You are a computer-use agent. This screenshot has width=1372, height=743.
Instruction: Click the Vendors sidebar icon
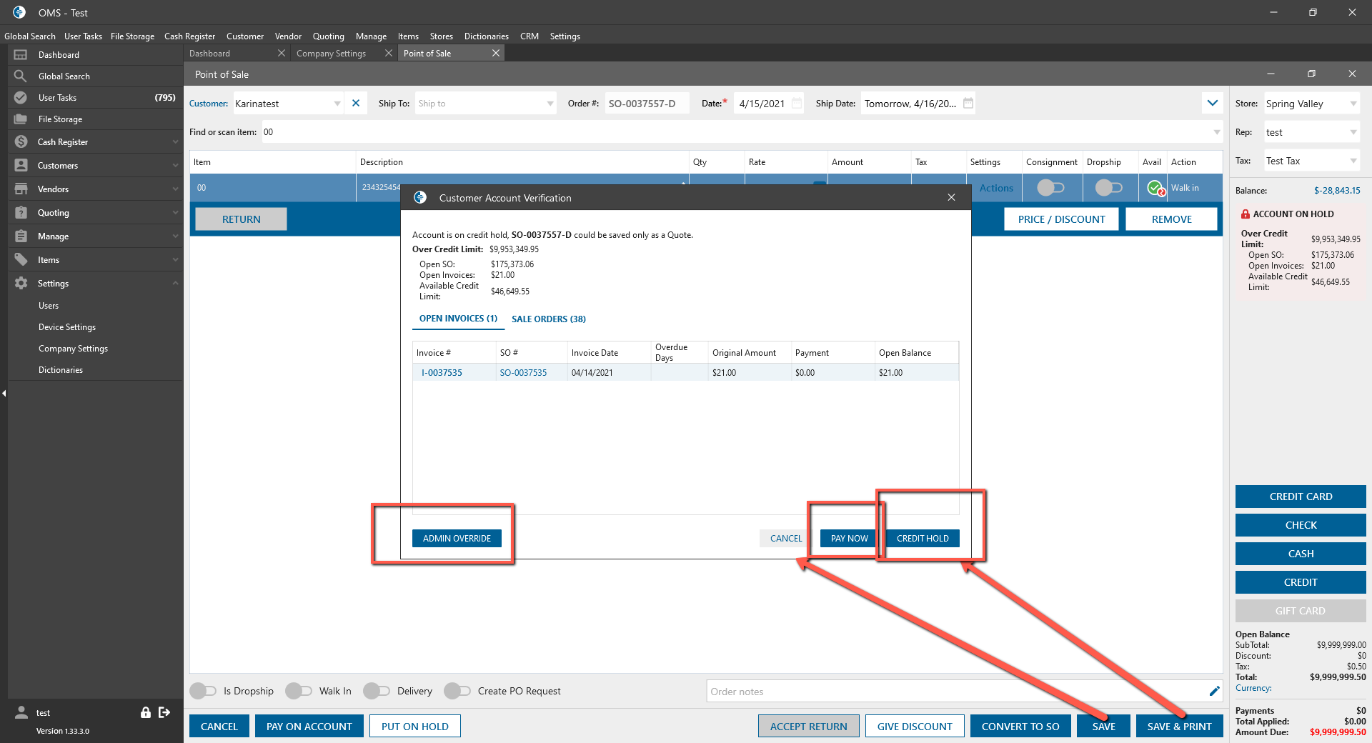(x=21, y=189)
